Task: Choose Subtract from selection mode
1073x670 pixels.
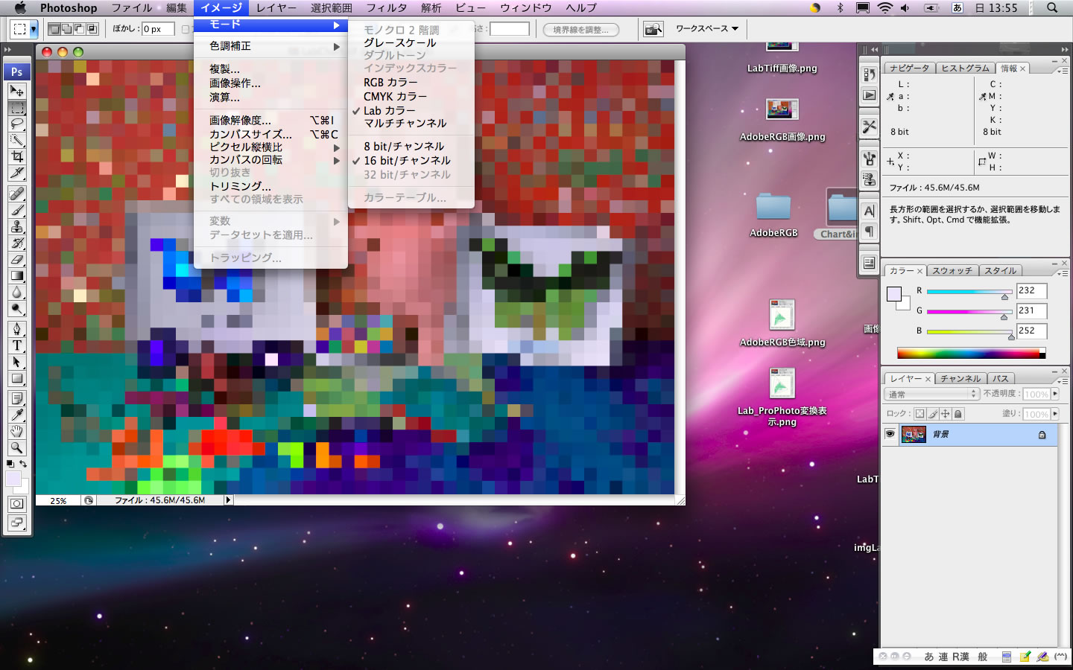Action: coord(79,29)
